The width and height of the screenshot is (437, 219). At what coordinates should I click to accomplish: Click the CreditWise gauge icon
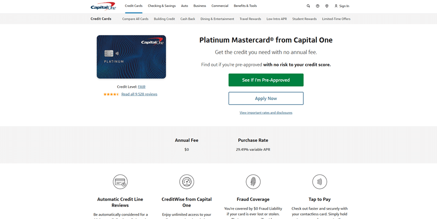187,182
